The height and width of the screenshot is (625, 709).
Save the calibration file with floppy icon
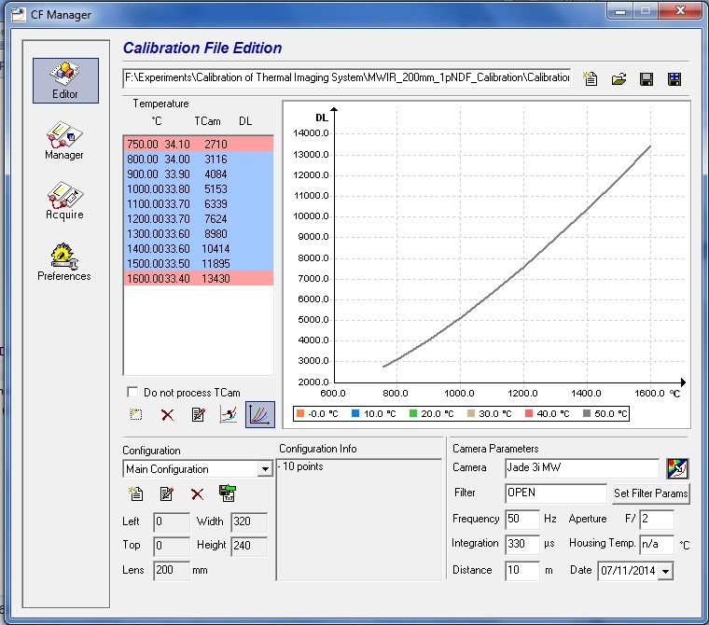point(646,79)
